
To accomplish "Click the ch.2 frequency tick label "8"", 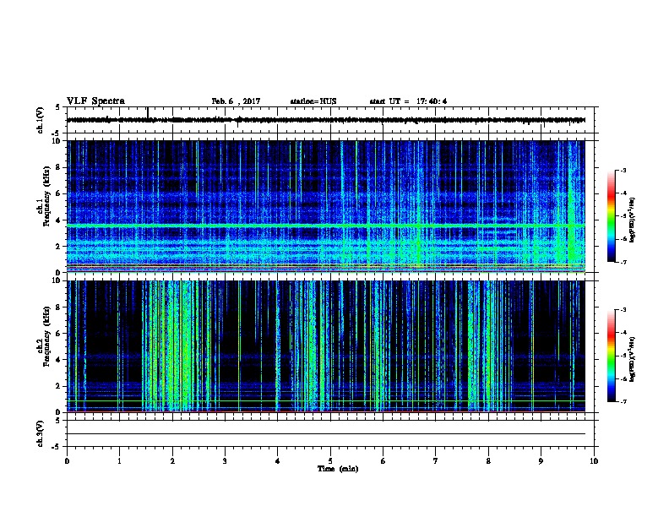I will pos(58,307).
